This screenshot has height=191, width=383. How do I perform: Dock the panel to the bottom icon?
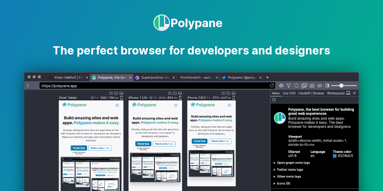[x=349, y=93]
